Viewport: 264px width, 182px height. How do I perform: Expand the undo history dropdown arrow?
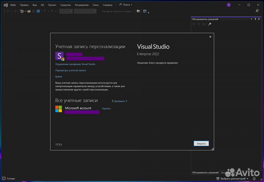point(48,11)
